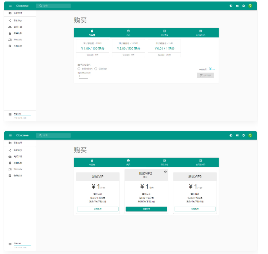Click the buy button under 测试VIP3
The image size is (268, 254).
pos(195,209)
